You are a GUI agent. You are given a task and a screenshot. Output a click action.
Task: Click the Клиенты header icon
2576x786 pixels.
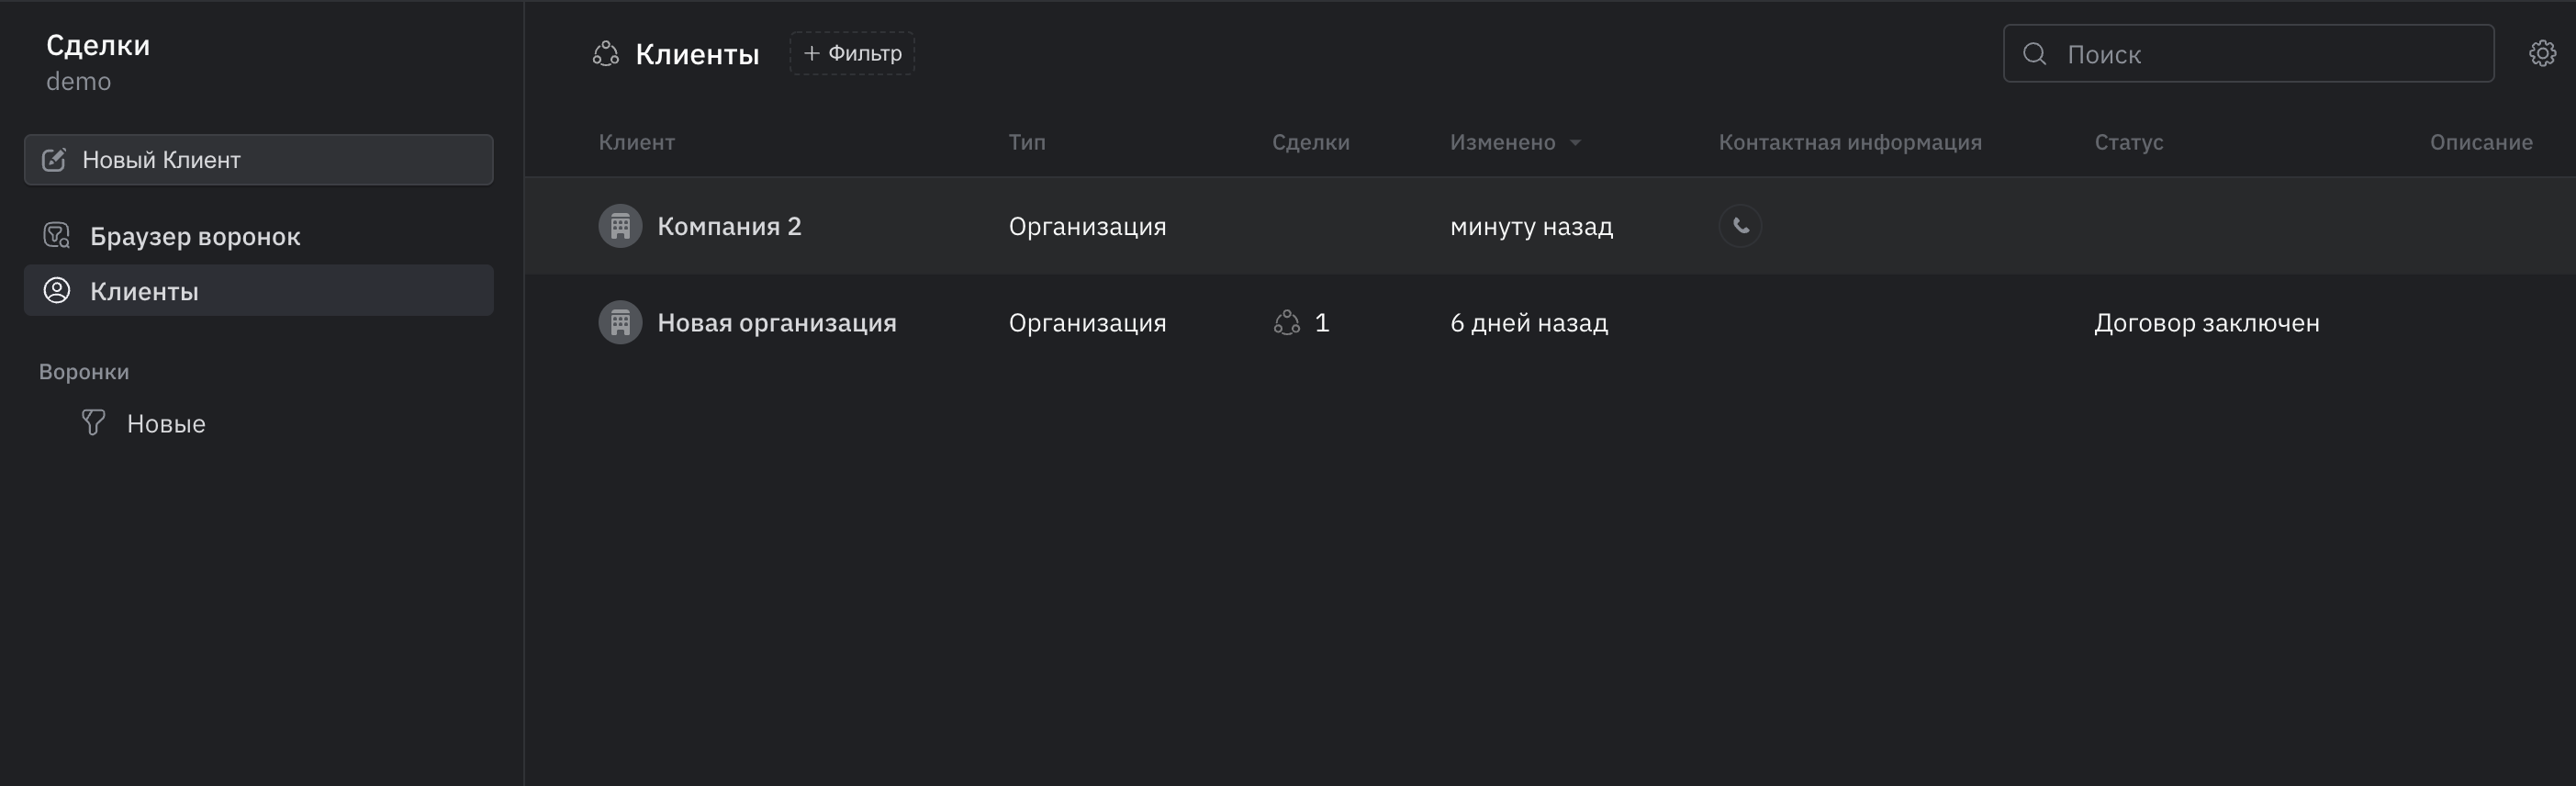coord(606,54)
